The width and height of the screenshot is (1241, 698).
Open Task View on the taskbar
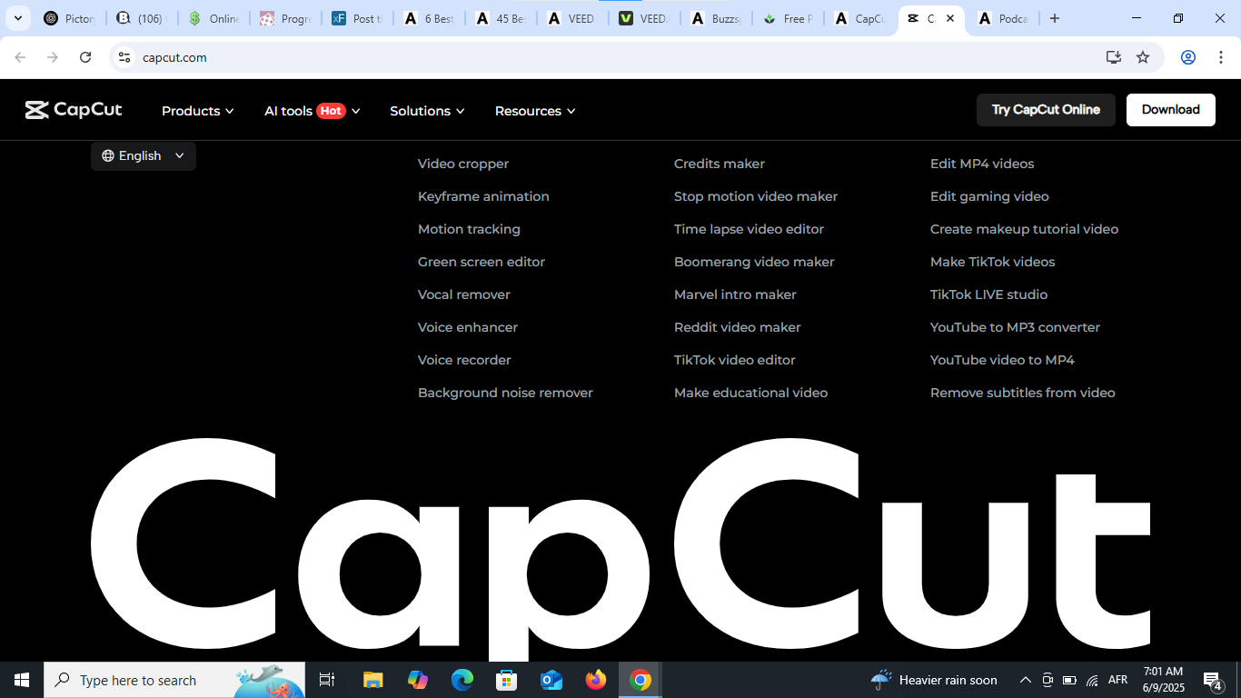point(327,680)
